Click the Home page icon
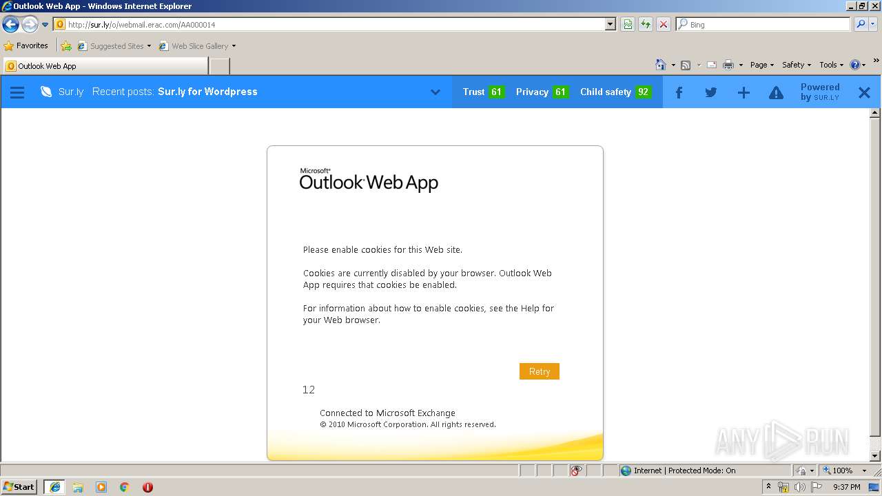Viewport: 882px width, 496px height. tap(661, 65)
